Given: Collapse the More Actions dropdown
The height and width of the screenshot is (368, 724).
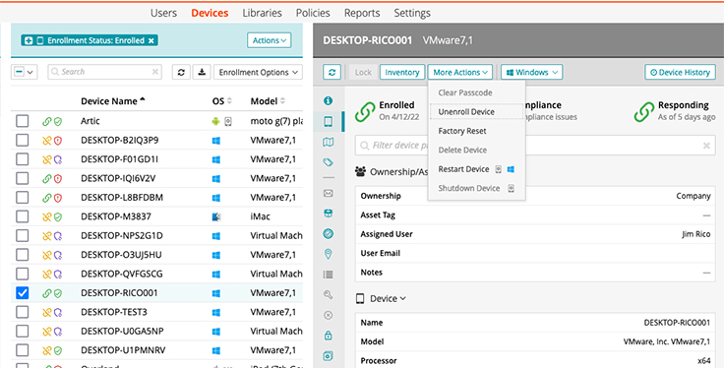Looking at the screenshot, I should pos(460,72).
